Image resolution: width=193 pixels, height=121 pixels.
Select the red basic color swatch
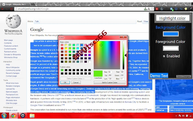coord(62,48)
